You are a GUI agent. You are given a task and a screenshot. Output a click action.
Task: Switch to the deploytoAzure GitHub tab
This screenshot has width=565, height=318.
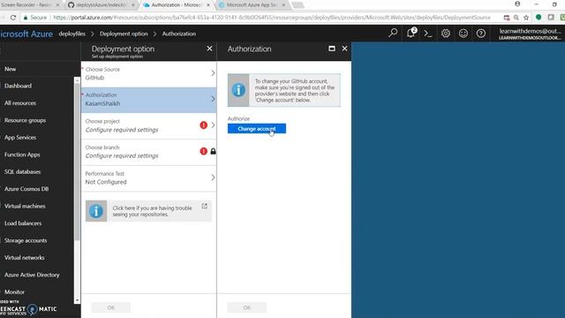coord(101,5)
